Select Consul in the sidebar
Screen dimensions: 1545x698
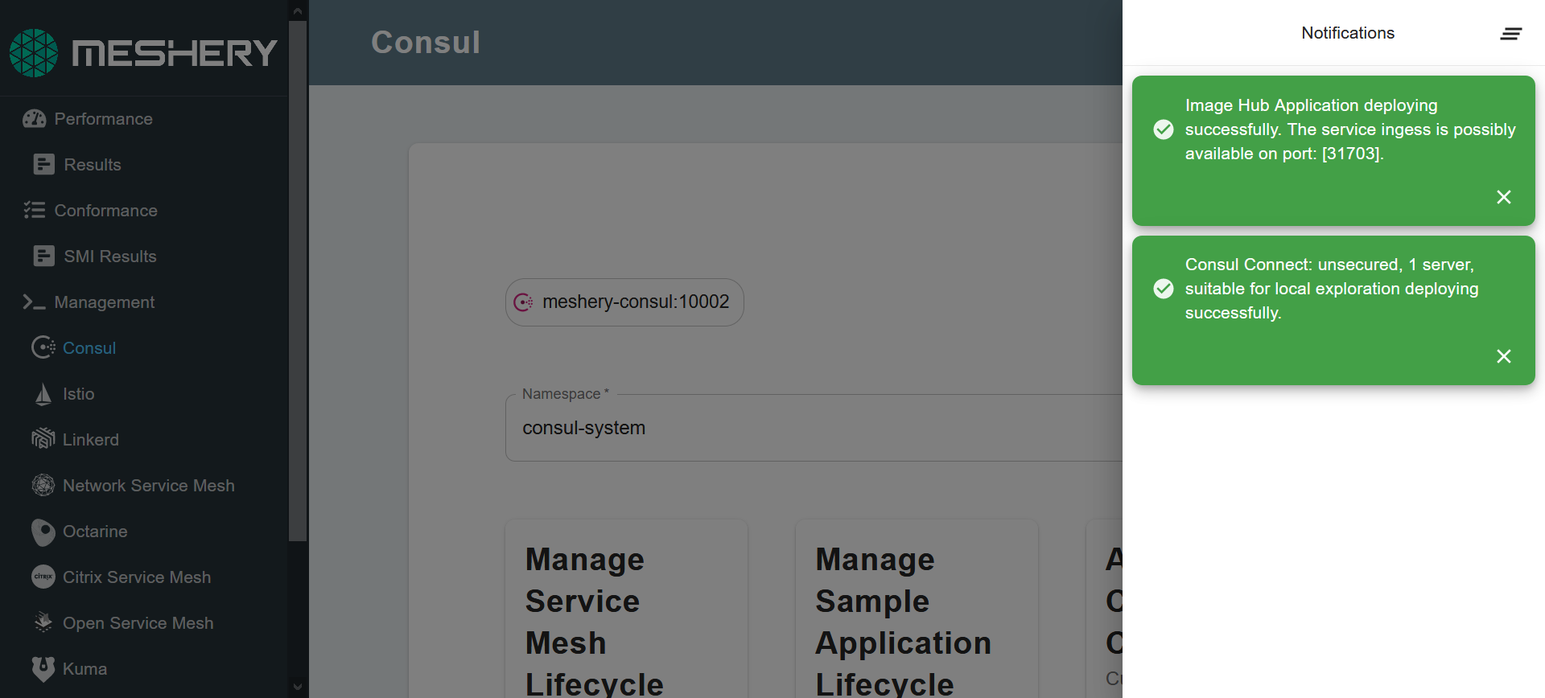(x=89, y=348)
